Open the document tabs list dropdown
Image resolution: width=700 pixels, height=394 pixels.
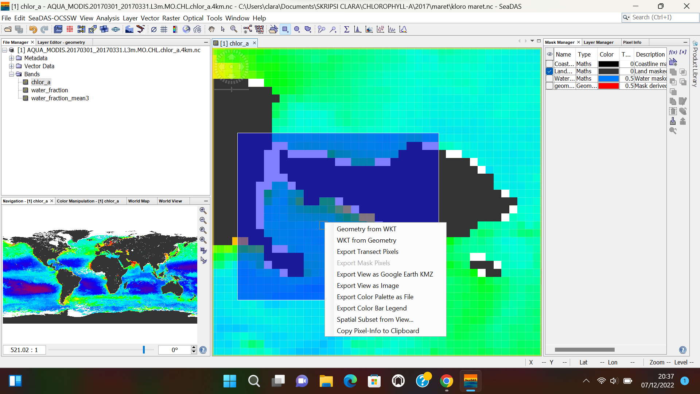click(532, 41)
